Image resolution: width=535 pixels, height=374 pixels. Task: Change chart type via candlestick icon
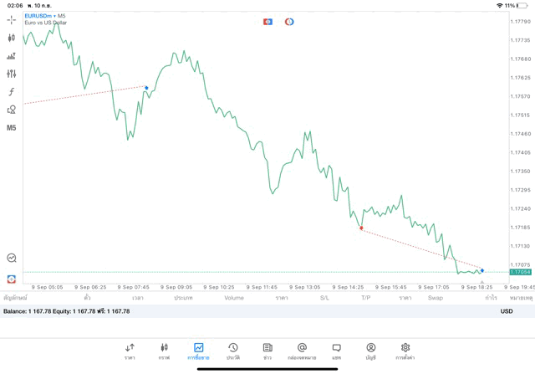(x=12, y=38)
